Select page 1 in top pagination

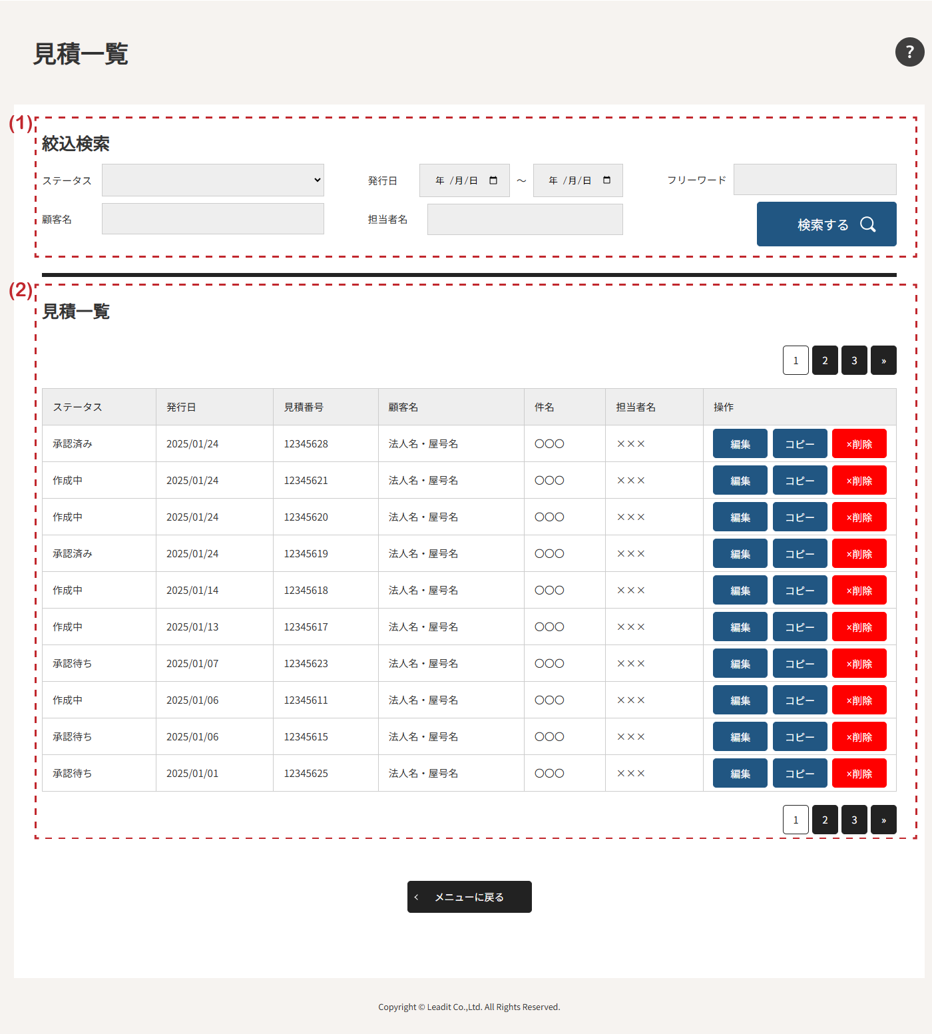[x=796, y=360]
